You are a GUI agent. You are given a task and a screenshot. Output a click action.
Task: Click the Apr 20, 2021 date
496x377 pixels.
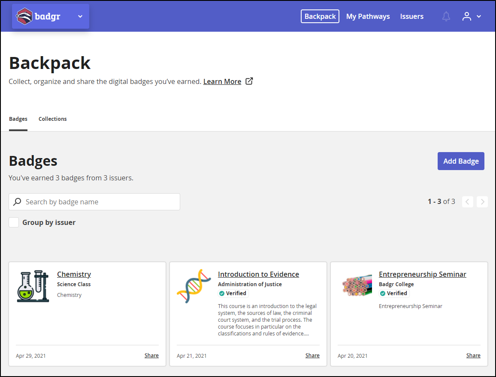pos(352,356)
